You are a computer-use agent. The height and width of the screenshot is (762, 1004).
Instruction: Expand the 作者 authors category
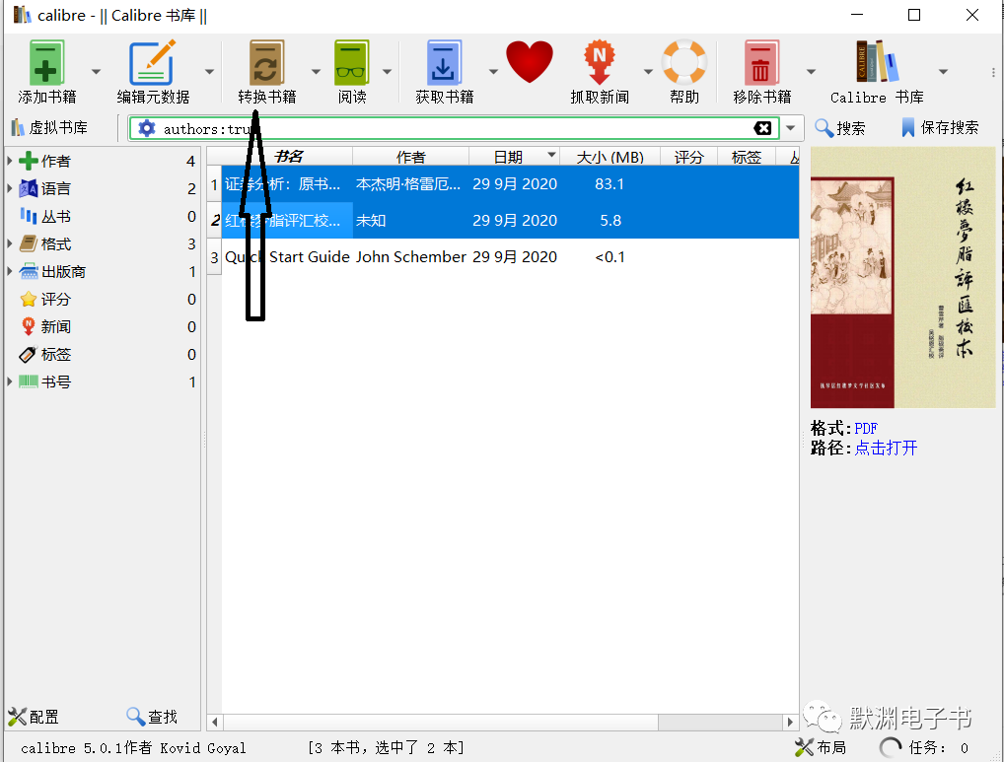pyautogui.click(x=10, y=161)
